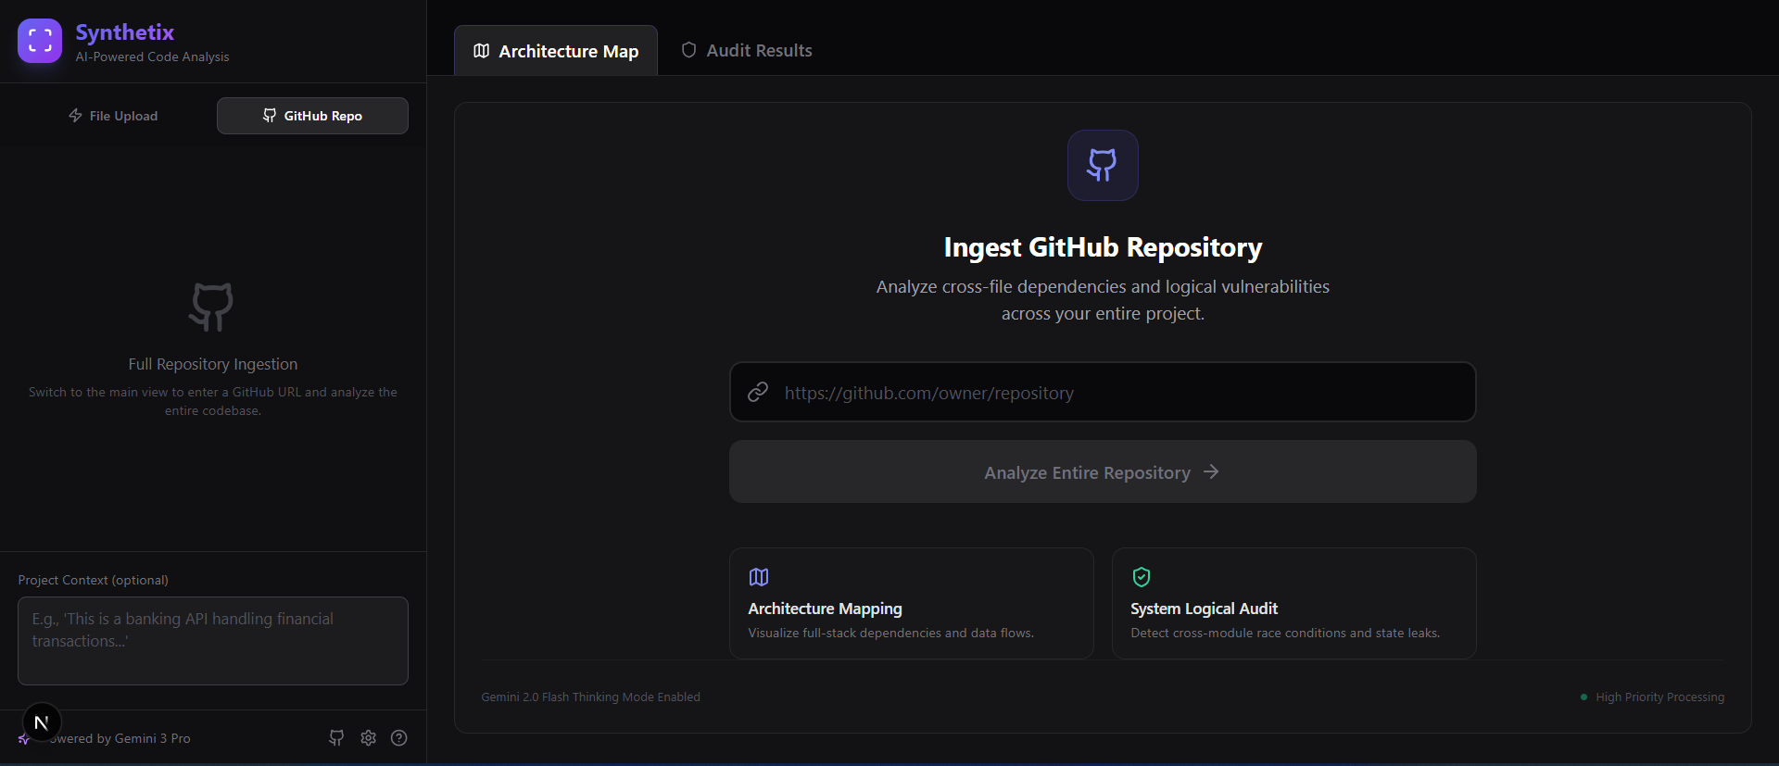Click the map icon on Architecture Map tab
This screenshot has width=1779, height=766.
coord(482,51)
